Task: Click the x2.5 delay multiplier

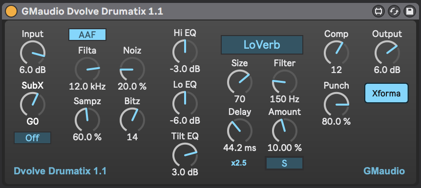Action: tap(239, 163)
